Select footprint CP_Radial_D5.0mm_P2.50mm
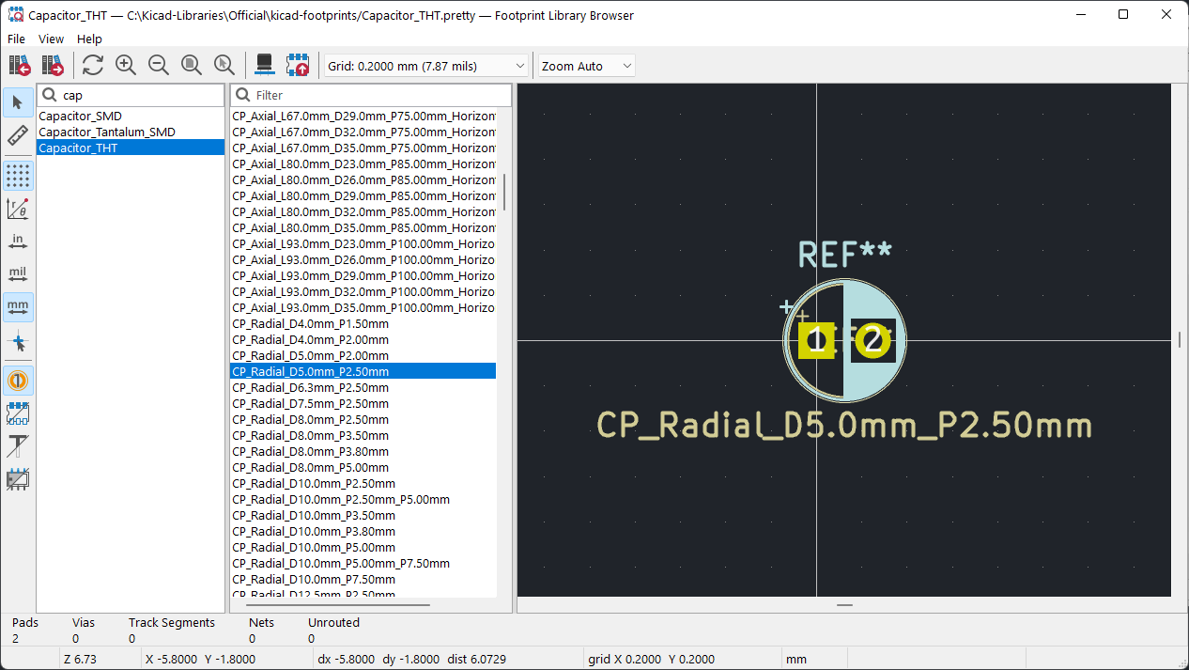Image resolution: width=1189 pixels, height=670 pixels. pos(363,372)
